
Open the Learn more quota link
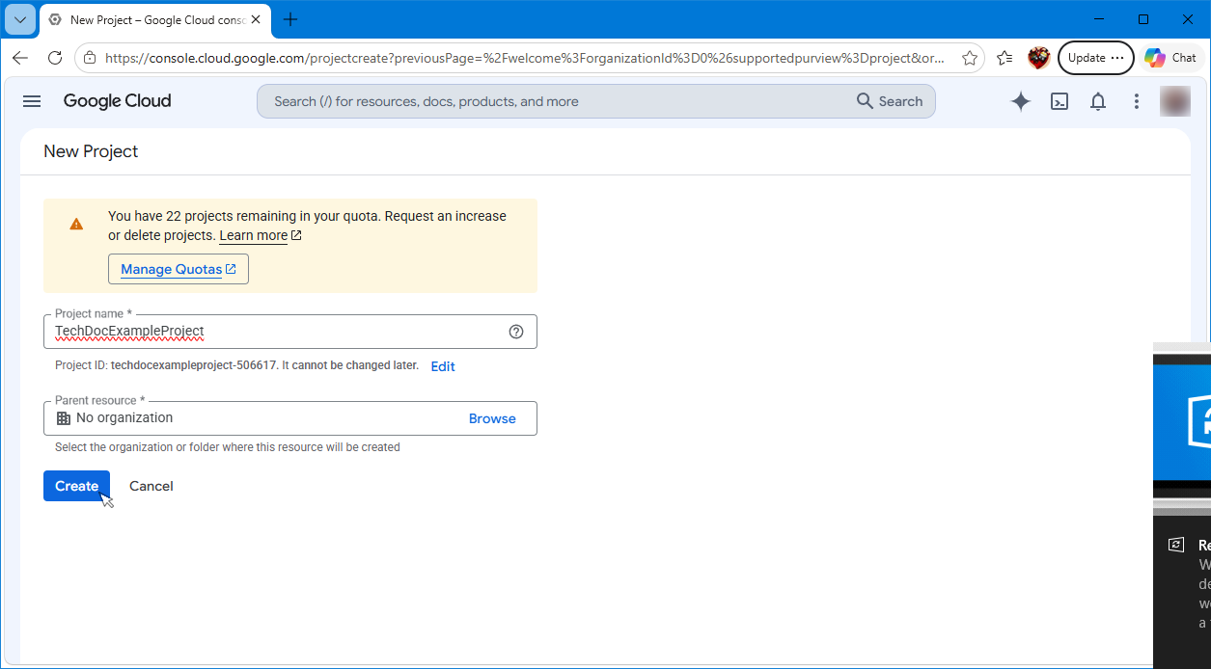(x=261, y=236)
